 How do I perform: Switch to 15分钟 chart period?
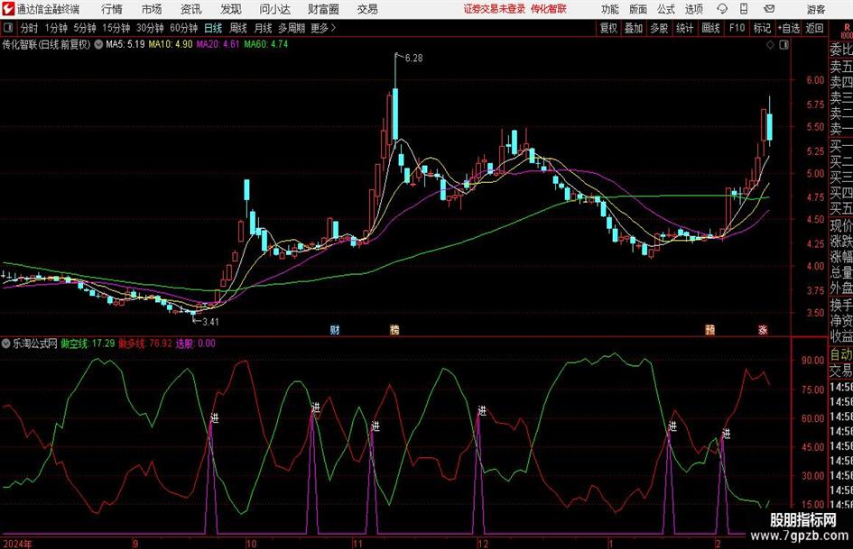[x=116, y=28]
